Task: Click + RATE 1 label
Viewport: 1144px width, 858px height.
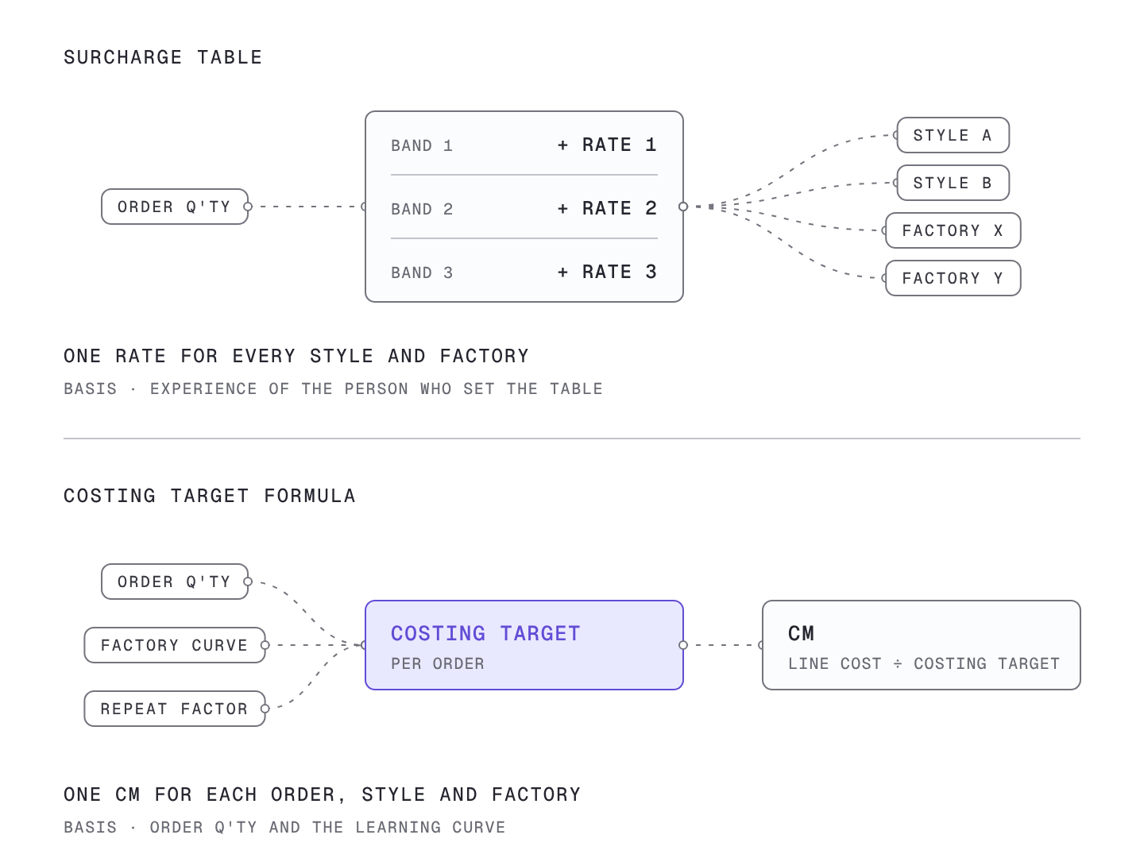Action: (607, 145)
